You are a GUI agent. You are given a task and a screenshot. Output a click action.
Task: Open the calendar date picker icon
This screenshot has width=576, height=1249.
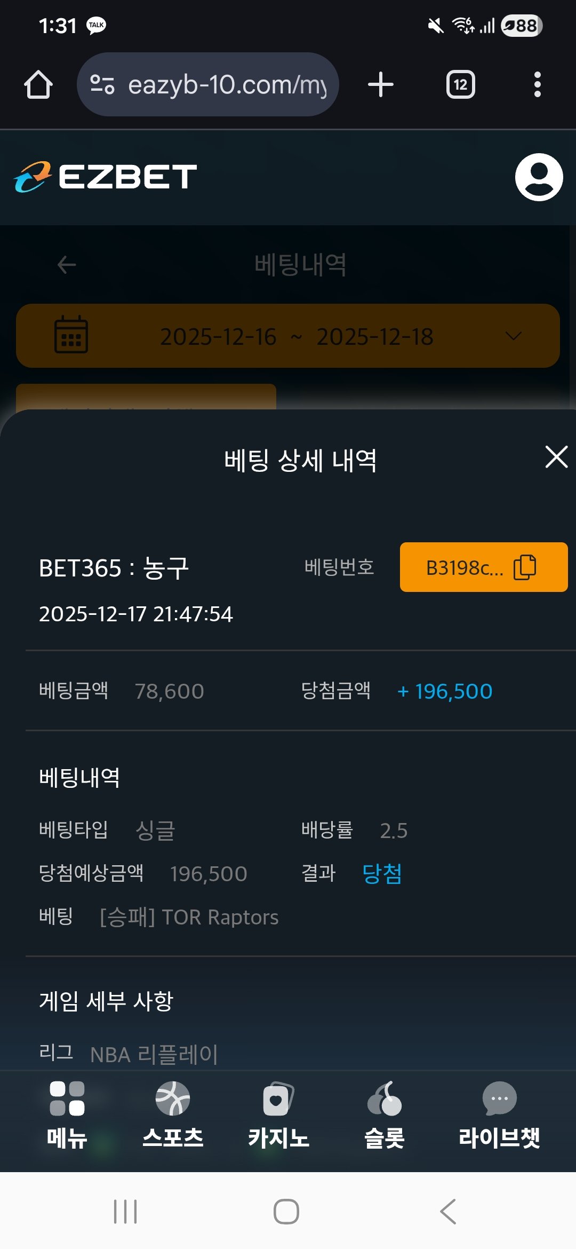pos(71,335)
